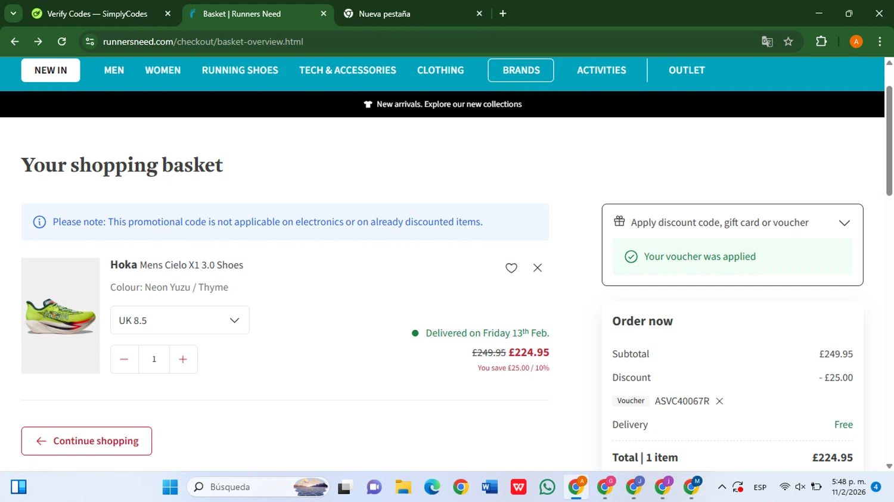Screen dimensions: 894x502
Task: Open the UK 8.5 size dropdown
Action: (180, 320)
